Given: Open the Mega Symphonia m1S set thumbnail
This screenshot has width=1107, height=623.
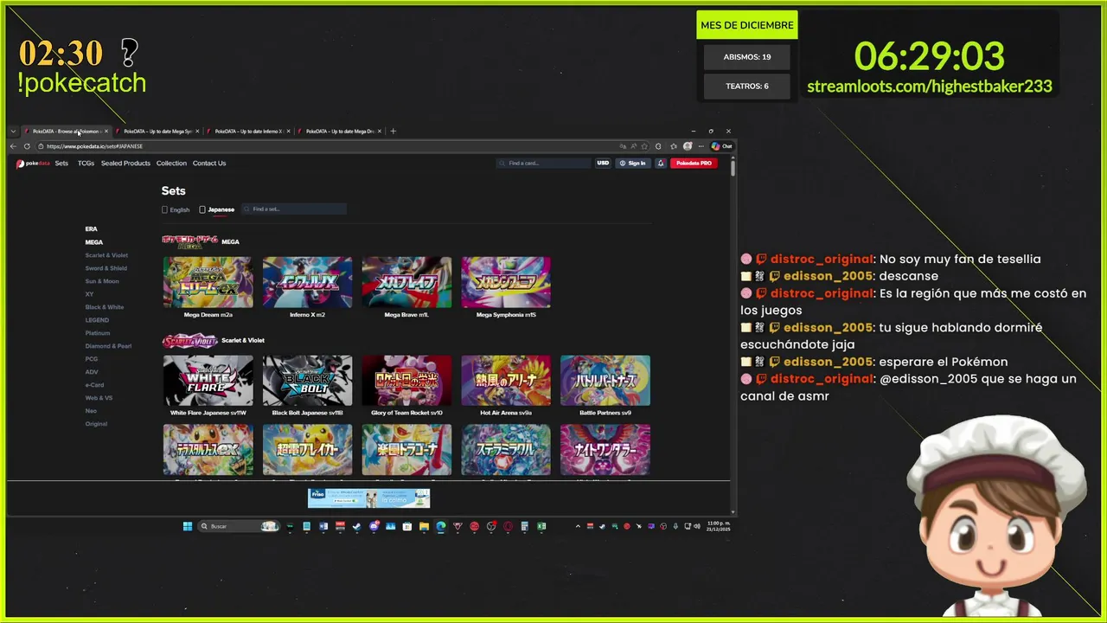Looking at the screenshot, I should [506, 282].
